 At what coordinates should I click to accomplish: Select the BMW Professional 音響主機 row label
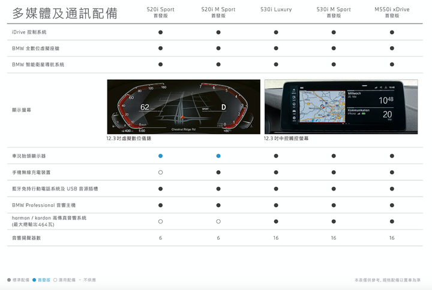[x=44, y=206]
